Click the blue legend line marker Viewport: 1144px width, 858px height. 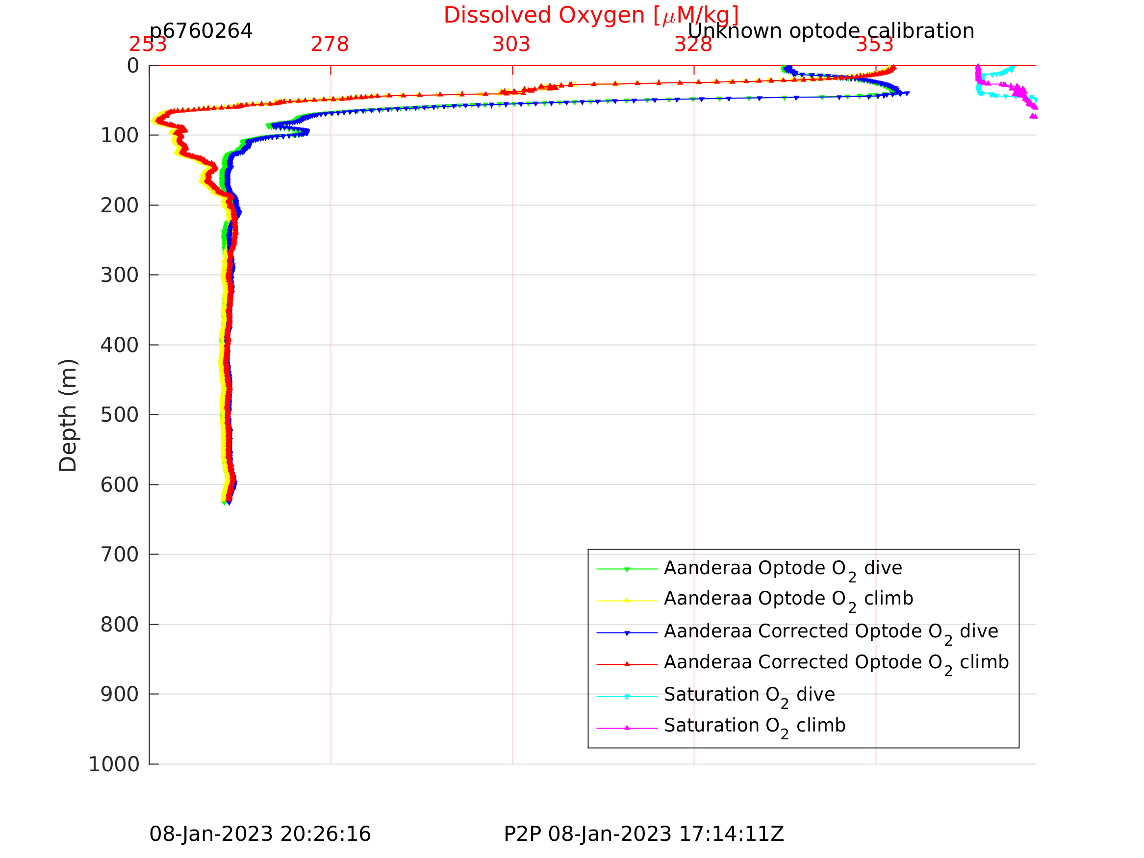pos(627,633)
